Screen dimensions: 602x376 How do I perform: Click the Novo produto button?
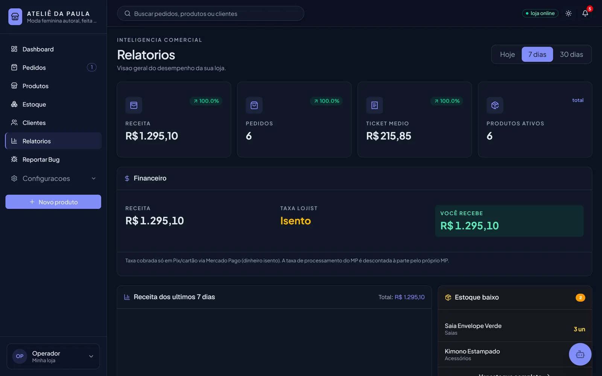point(53,202)
